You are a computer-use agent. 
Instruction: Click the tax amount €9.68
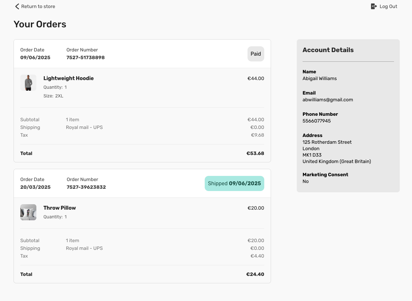pos(257,135)
